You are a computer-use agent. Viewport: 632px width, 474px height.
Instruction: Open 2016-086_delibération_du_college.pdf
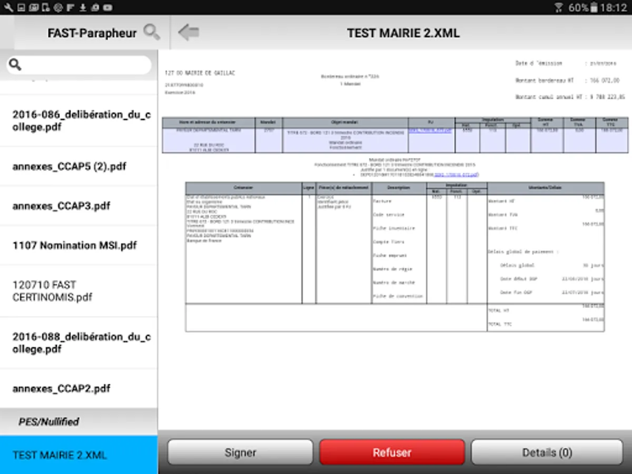(x=79, y=121)
